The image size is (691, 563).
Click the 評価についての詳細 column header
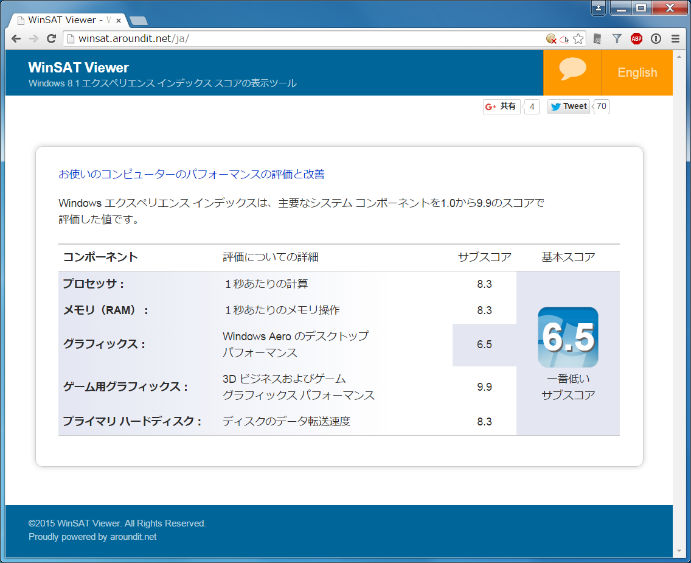(x=271, y=257)
